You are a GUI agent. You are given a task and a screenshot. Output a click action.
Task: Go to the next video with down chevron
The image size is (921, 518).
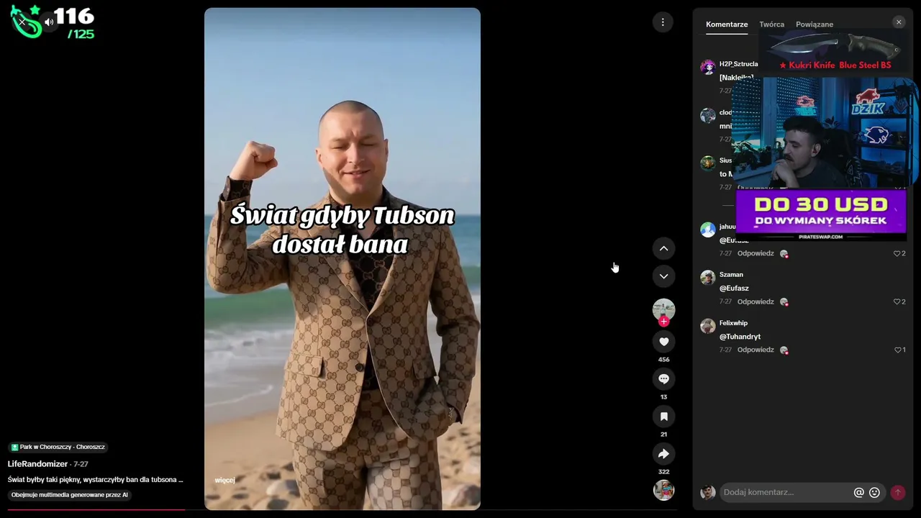(663, 276)
